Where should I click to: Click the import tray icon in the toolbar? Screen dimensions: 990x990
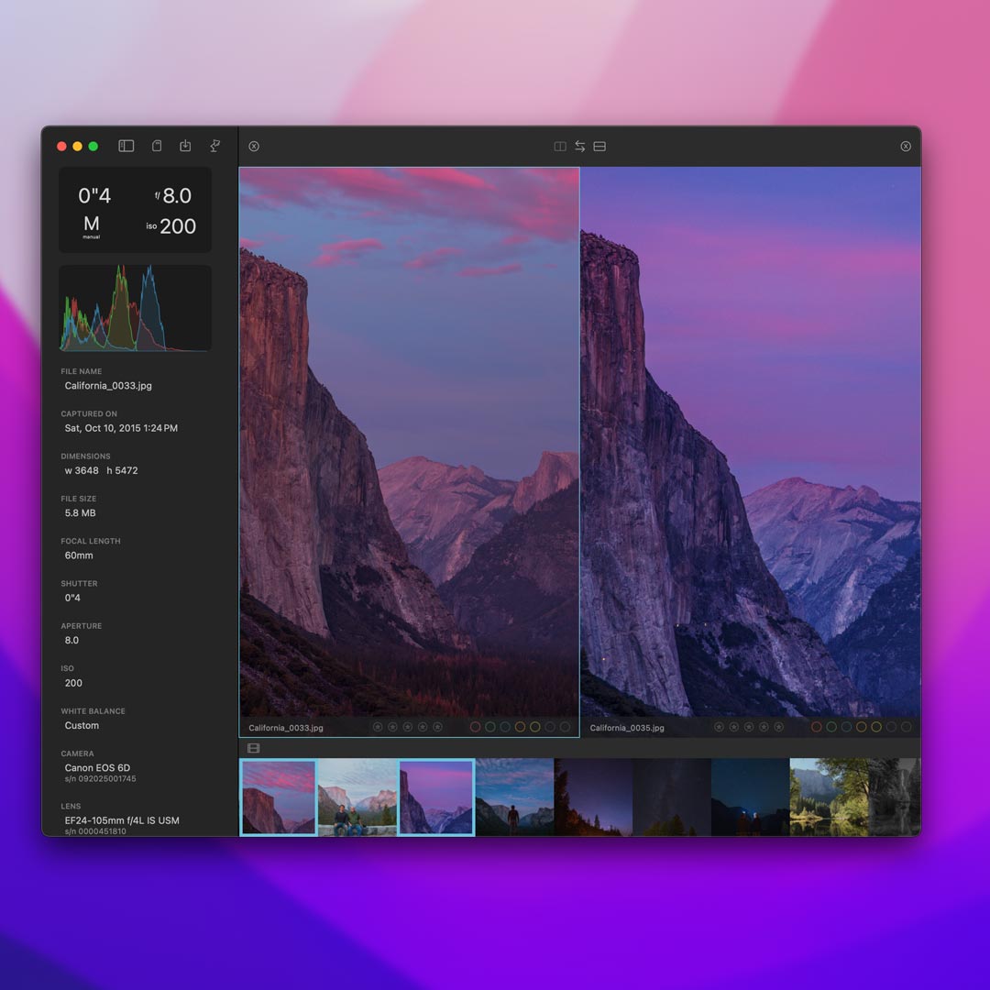185,146
